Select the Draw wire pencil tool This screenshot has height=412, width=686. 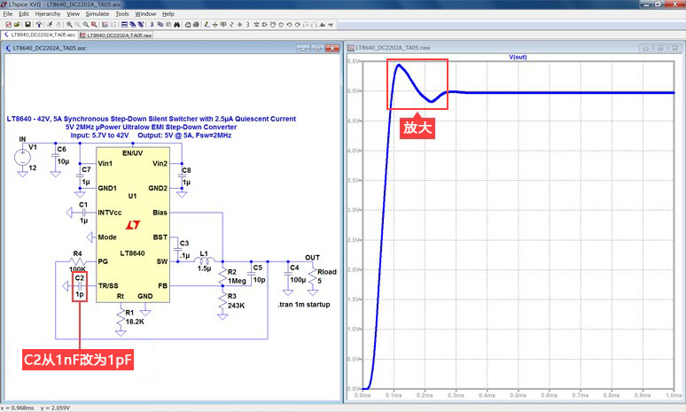tap(207, 25)
